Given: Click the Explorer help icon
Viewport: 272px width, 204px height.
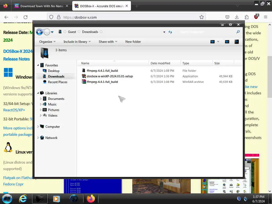Looking at the screenshot, I should [x=237, y=42].
